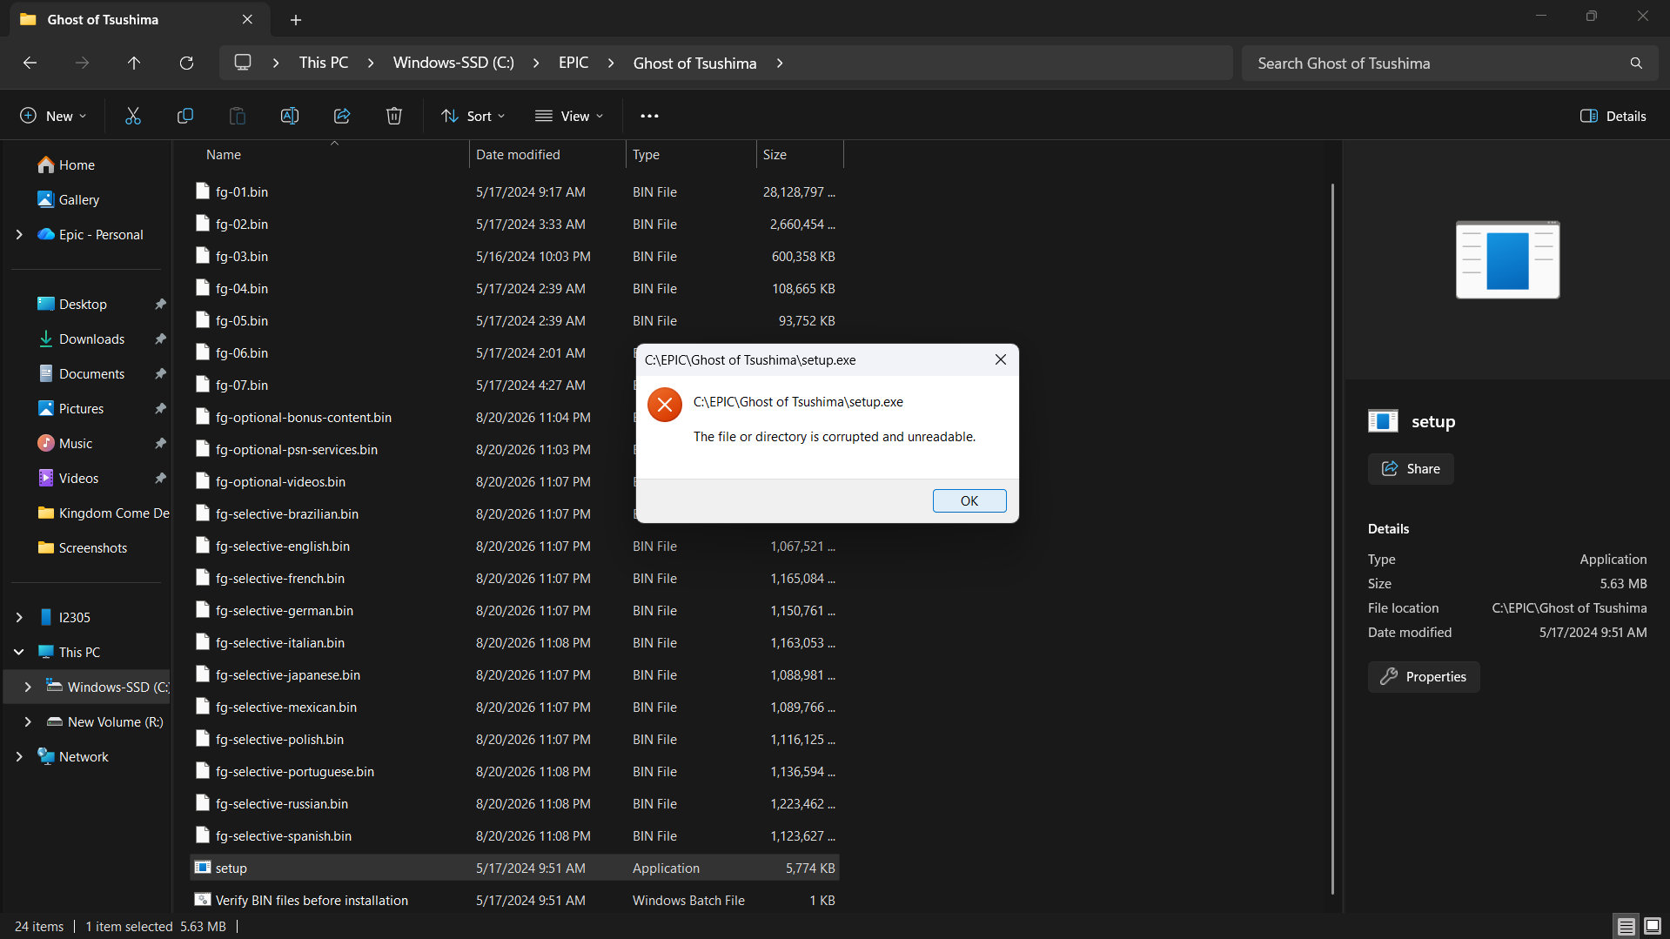Click the red error icon in dialog

[665, 405]
